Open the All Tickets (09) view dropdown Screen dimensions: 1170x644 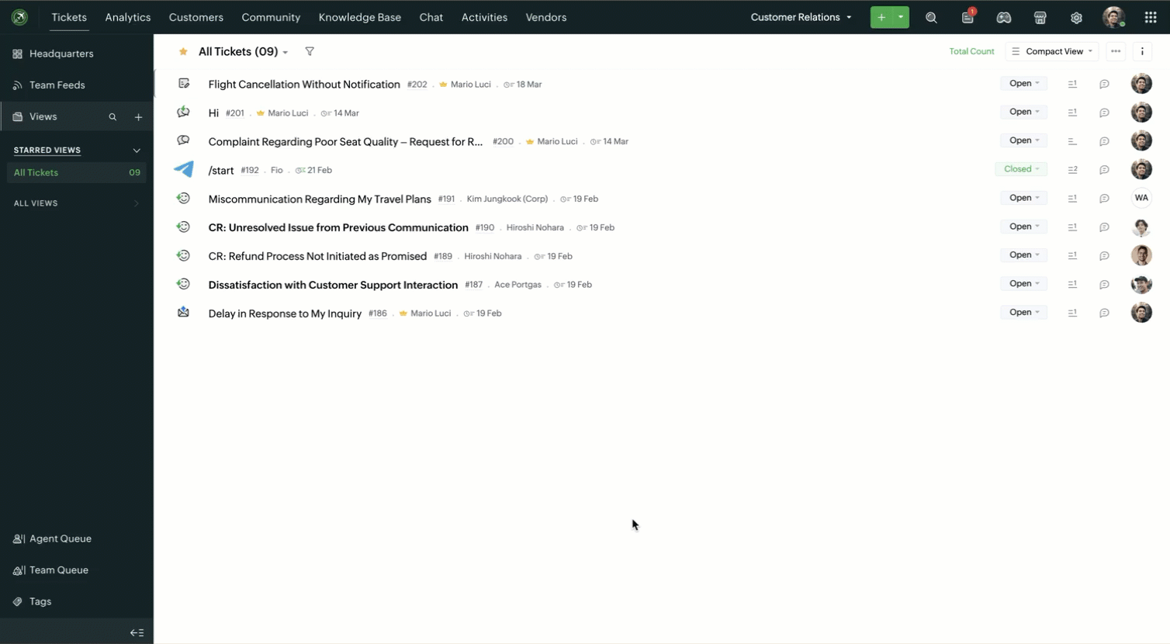point(244,51)
